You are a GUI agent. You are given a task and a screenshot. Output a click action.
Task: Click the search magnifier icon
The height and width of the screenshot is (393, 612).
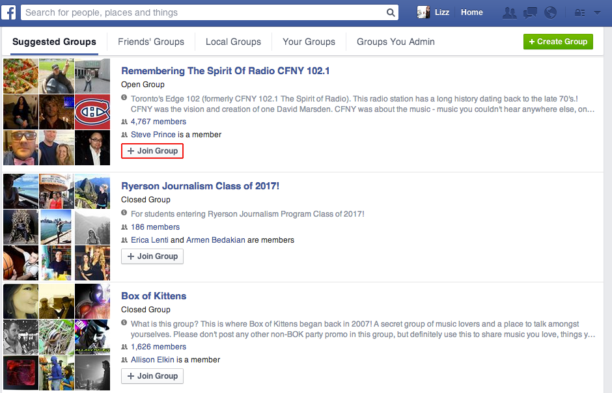click(390, 12)
